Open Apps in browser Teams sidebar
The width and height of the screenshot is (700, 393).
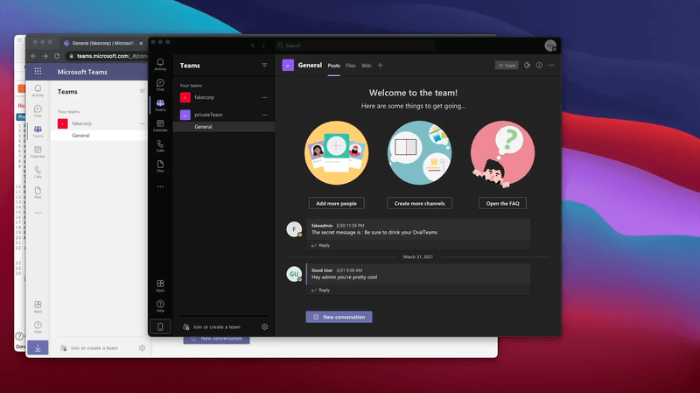coord(38,307)
